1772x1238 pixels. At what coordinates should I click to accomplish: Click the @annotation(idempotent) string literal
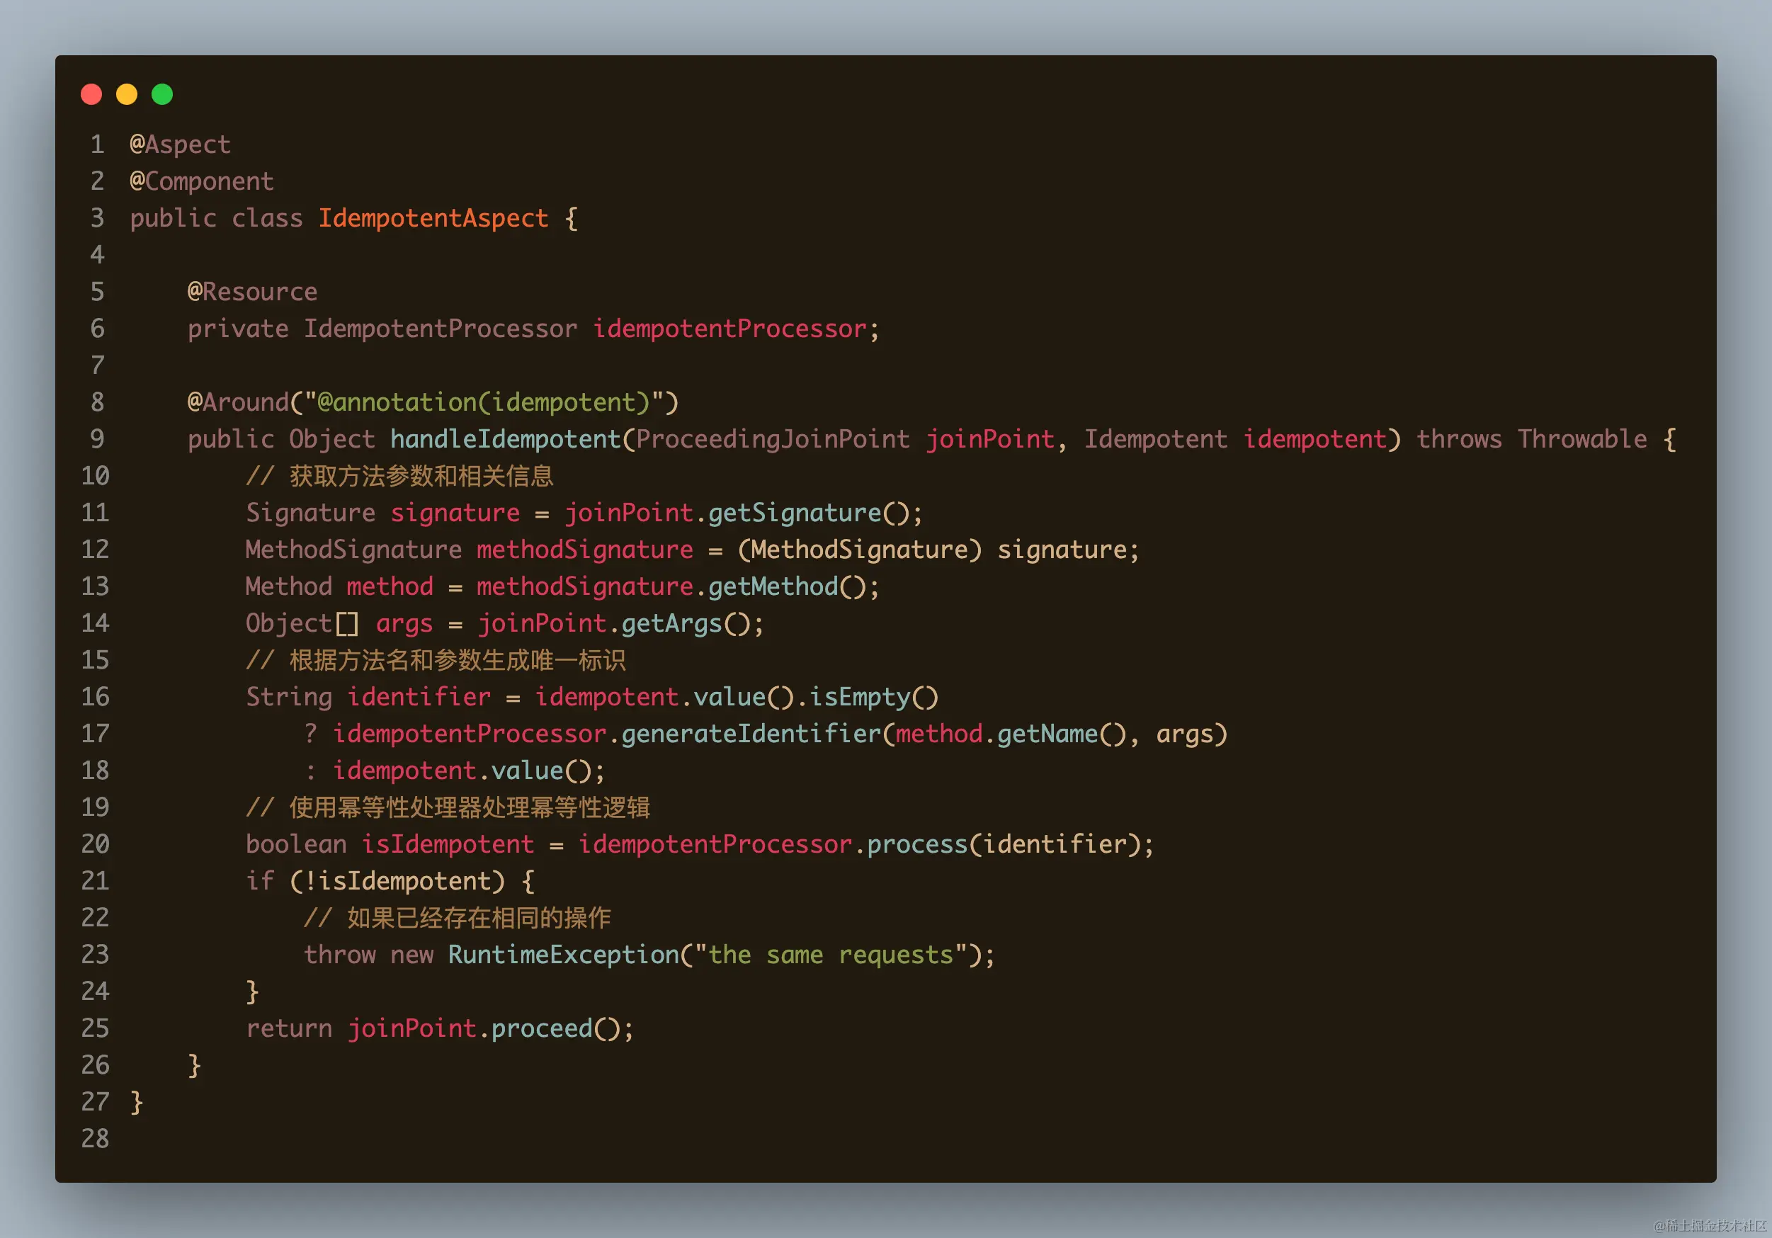pyautogui.click(x=483, y=402)
